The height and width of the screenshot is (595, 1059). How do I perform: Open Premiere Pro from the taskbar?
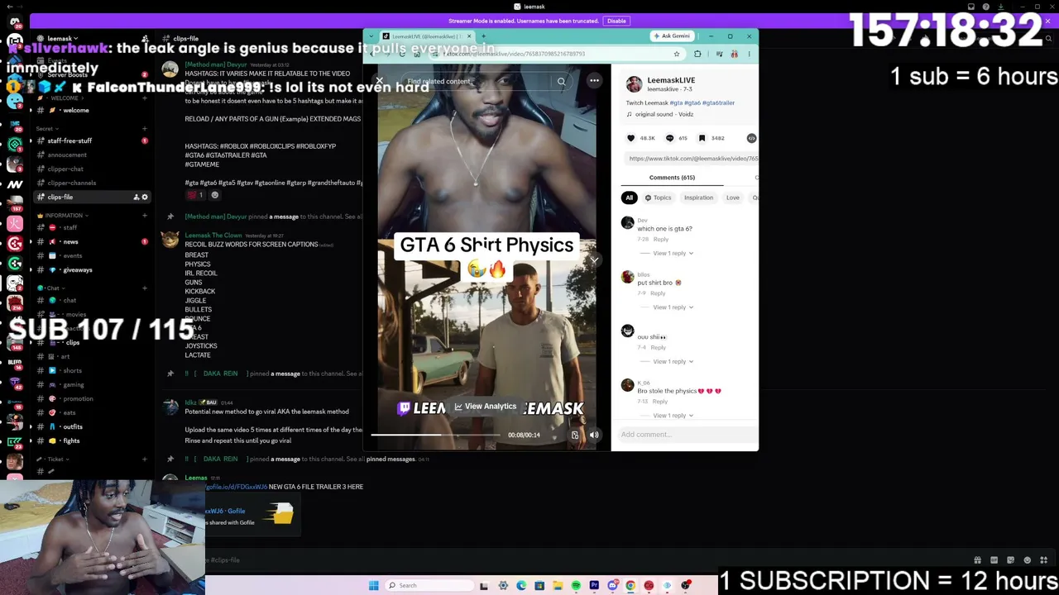click(x=594, y=586)
